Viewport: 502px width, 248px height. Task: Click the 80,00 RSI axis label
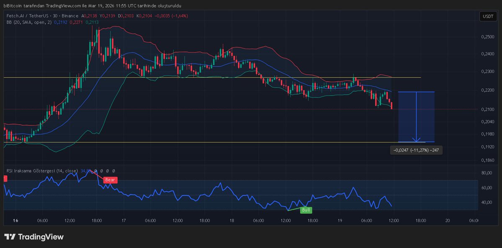(x=487, y=173)
